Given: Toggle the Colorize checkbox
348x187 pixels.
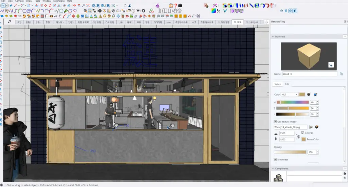Looking at the screenshot, I should click(x=303, y=133).
